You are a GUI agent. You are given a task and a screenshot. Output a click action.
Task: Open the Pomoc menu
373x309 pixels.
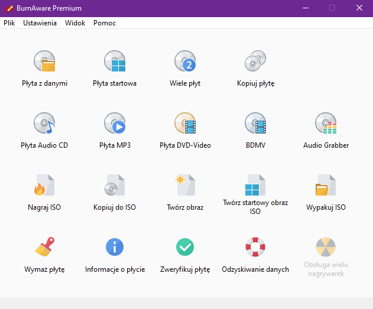(105, 23)
